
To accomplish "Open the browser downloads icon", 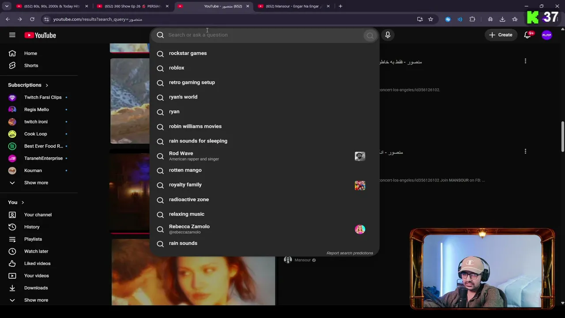I will [502, 19].
